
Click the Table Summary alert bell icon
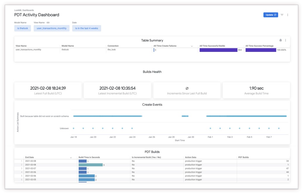pos(281,40)
